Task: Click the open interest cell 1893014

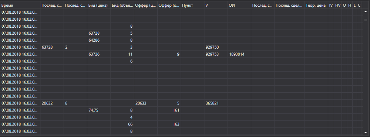Action: pos(239,54)
